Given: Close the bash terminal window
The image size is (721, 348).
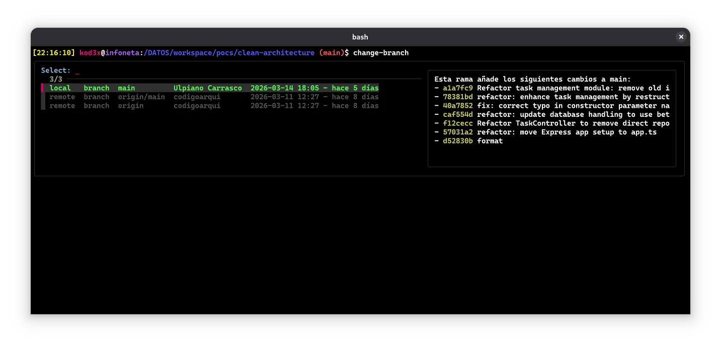Looking at the screenshot, I should [681, 37].
